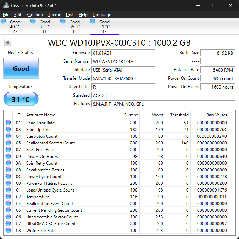Select the UltraDMA CRC Error Count raw value
This screenshot has width=239, height=239.
point(212,224)
